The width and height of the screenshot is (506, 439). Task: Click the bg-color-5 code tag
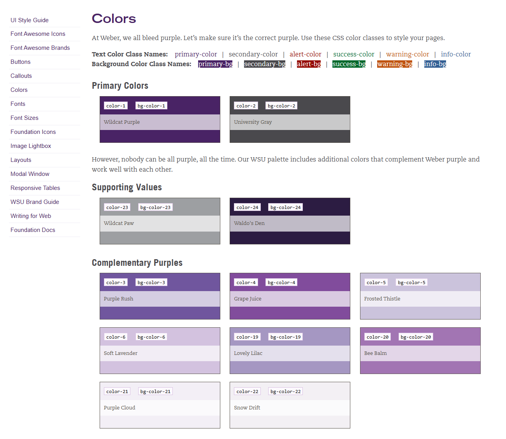[412, 282]
